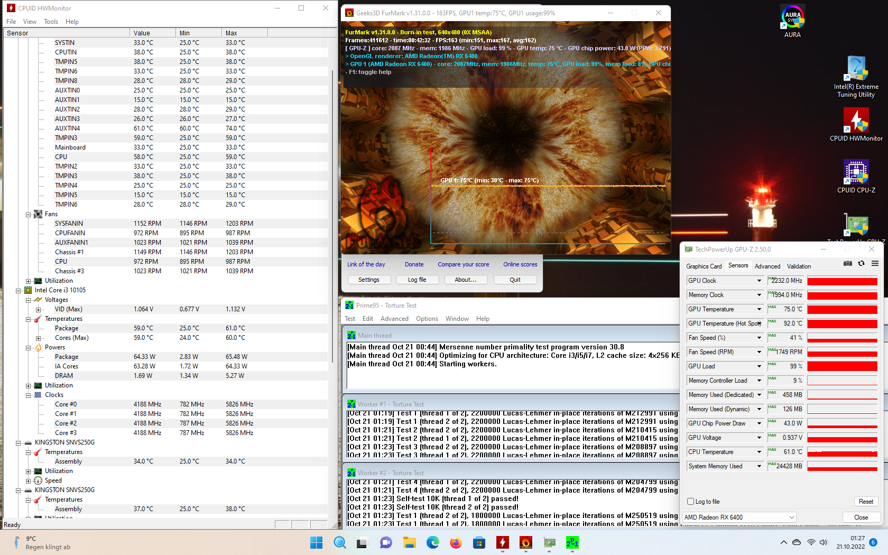Switch to GPU-Z via its taskbar icon
The image size is (888, 555).
point(549,542)
